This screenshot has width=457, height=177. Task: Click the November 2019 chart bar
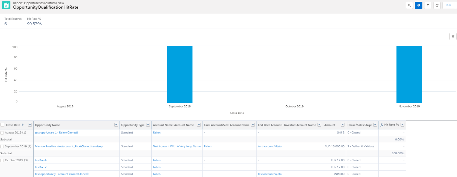(409, 74)
